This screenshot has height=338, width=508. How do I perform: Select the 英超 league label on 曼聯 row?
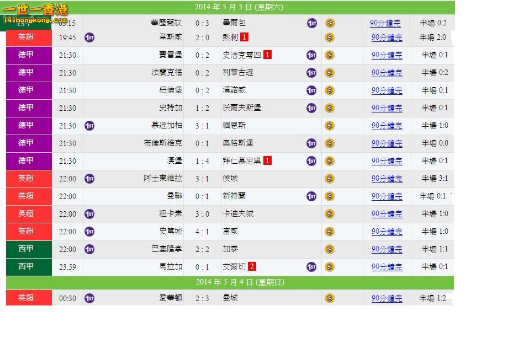click(28, 196)
